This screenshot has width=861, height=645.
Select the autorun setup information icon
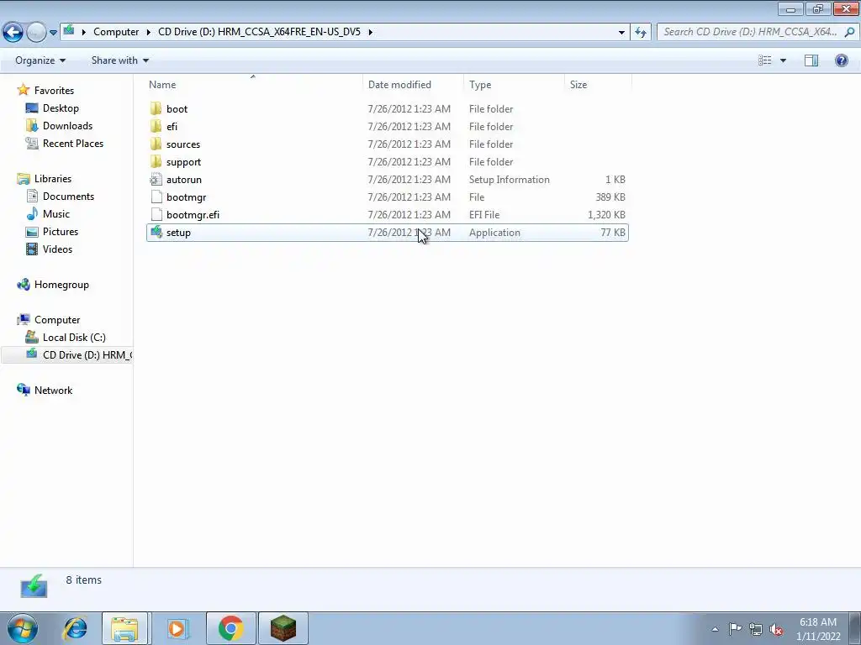[x=156, y=180]
